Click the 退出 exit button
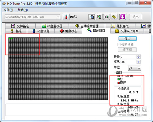The image size is (153, 122). point(136,17)
